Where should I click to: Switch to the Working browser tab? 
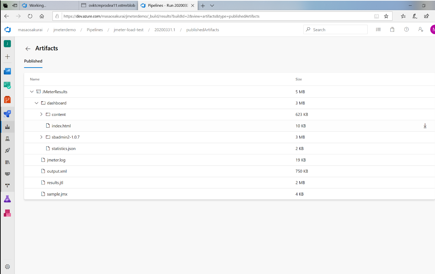tap(37, 6)
